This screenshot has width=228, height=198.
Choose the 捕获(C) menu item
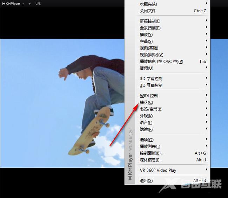pyautogui.click(x=146, y=102)
